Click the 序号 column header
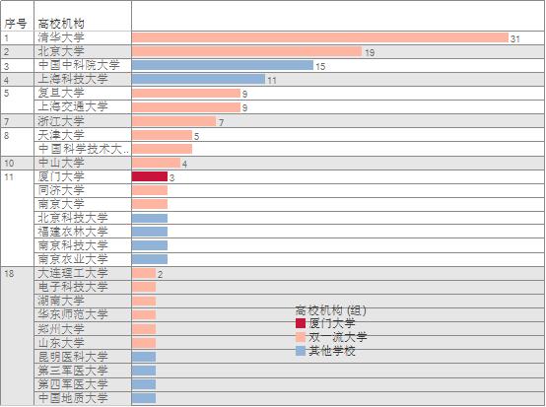 [16, 24]
